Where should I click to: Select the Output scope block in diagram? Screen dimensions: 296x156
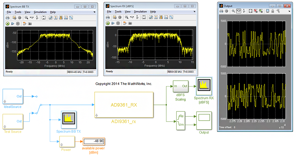(204, 121)
